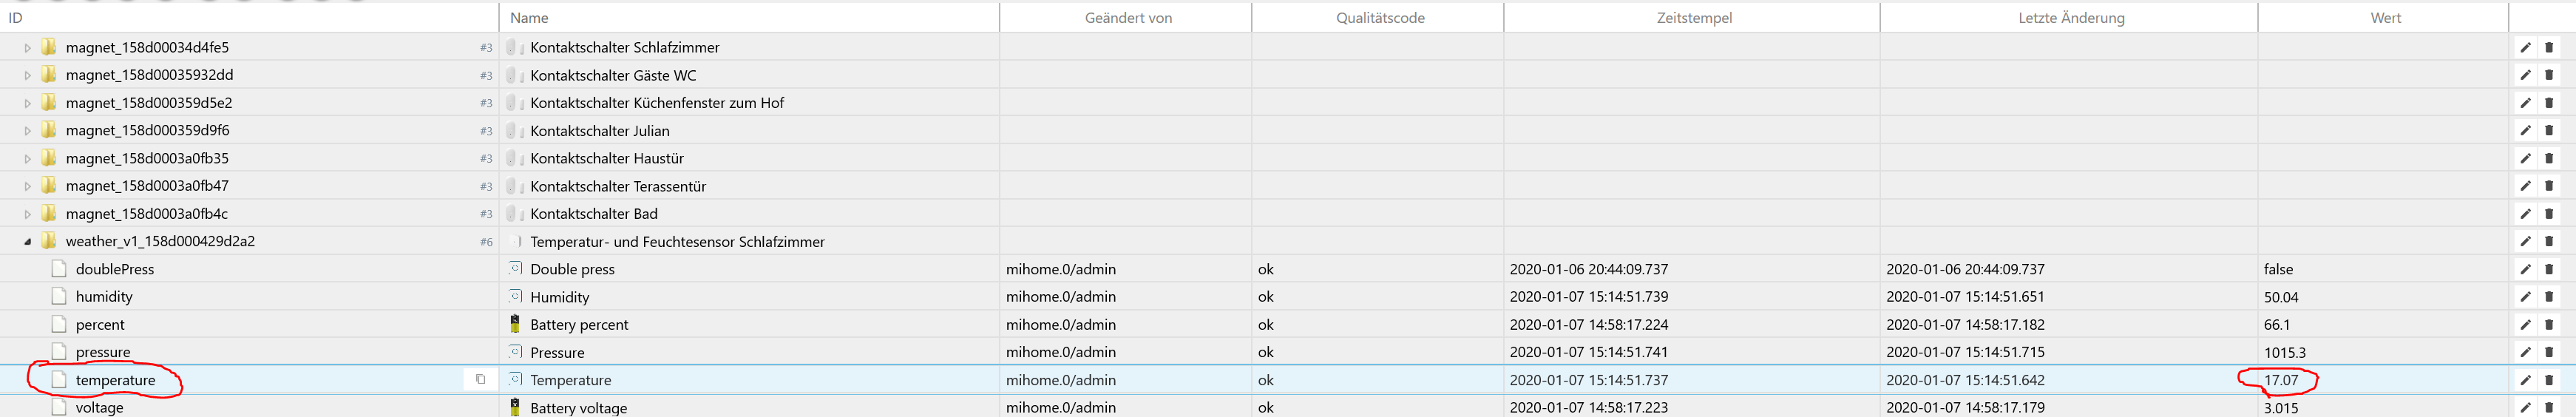Screen dimensions: 2576x417
Task: Expand the magnet_158d0003a0fb4c tree node
Action: 28,214
